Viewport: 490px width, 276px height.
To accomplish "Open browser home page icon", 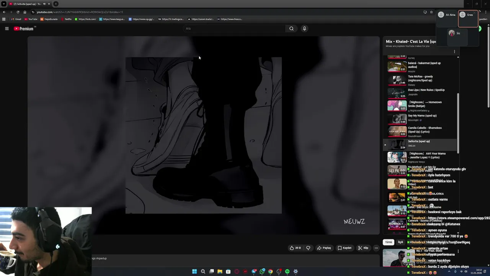I will pyautogui.click(x=25, y=12).
